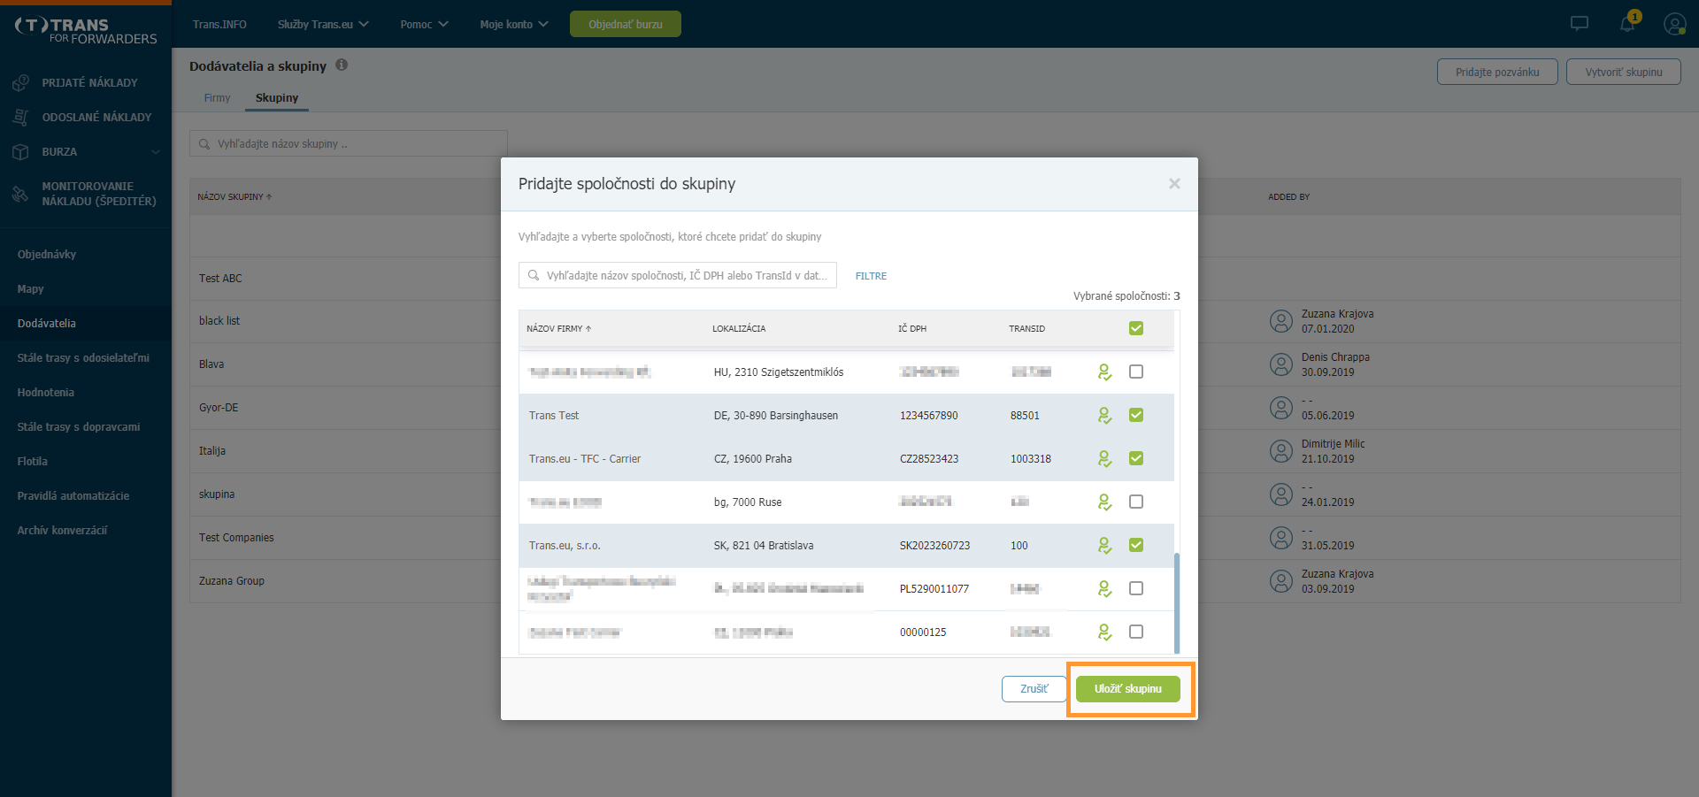Click the Burza box icon
The image size is (1699, 797).
click(20, 152)
